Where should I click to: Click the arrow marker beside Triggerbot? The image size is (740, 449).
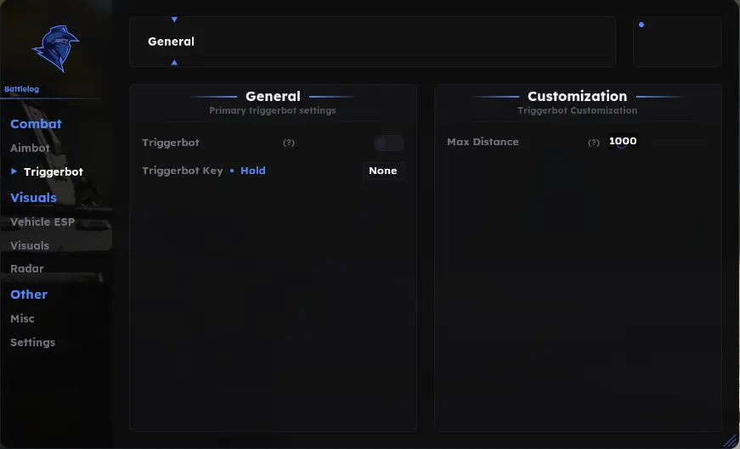[14, 171]
